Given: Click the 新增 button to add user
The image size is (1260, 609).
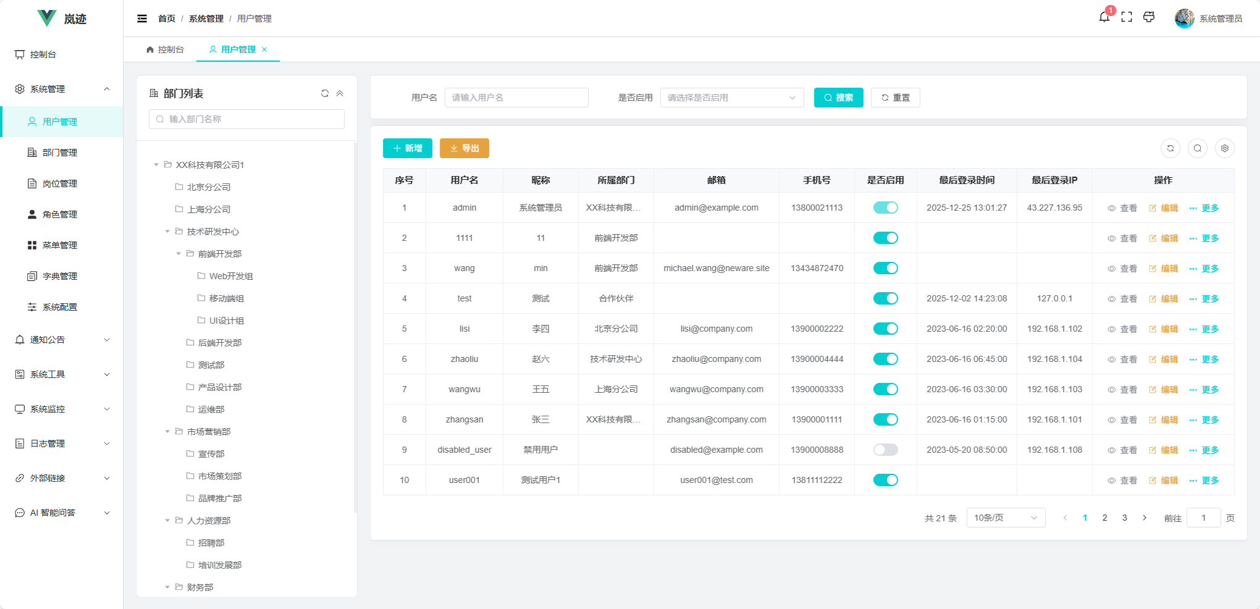Looking at the screenshot, I should (x=408, y=148).
